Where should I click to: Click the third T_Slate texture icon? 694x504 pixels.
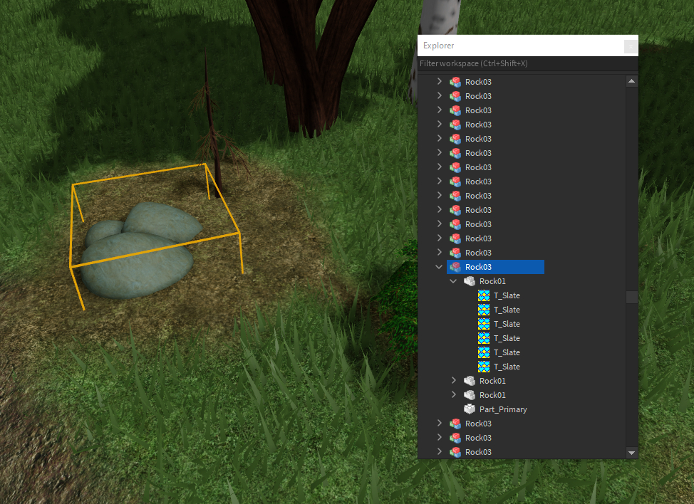coord(484,324)
